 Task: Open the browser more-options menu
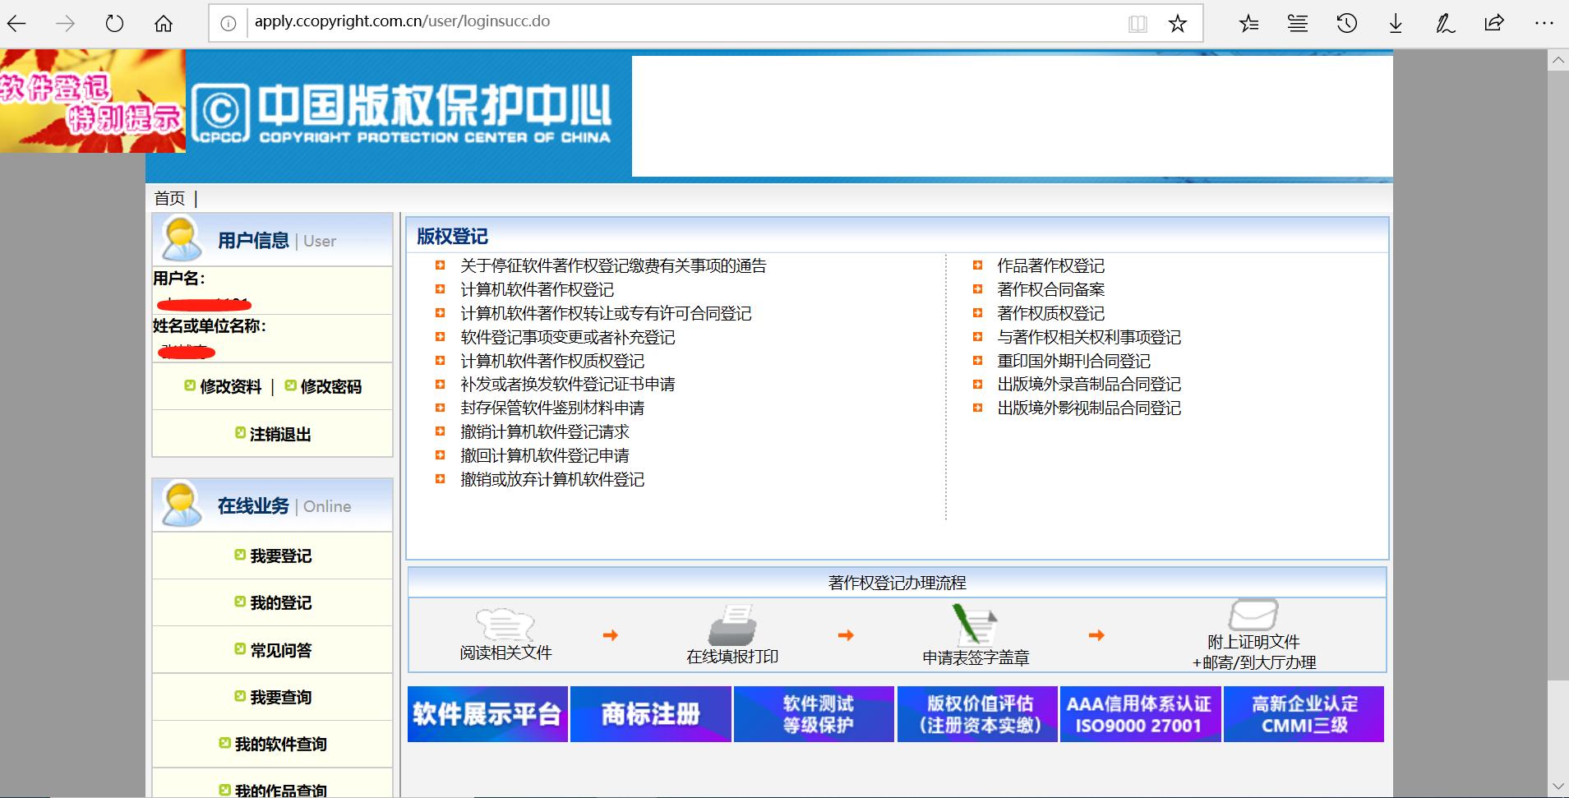tap(1544, 23)
